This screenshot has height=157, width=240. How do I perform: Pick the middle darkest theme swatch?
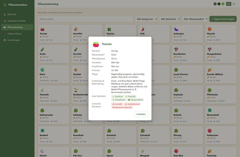(219, 4)
